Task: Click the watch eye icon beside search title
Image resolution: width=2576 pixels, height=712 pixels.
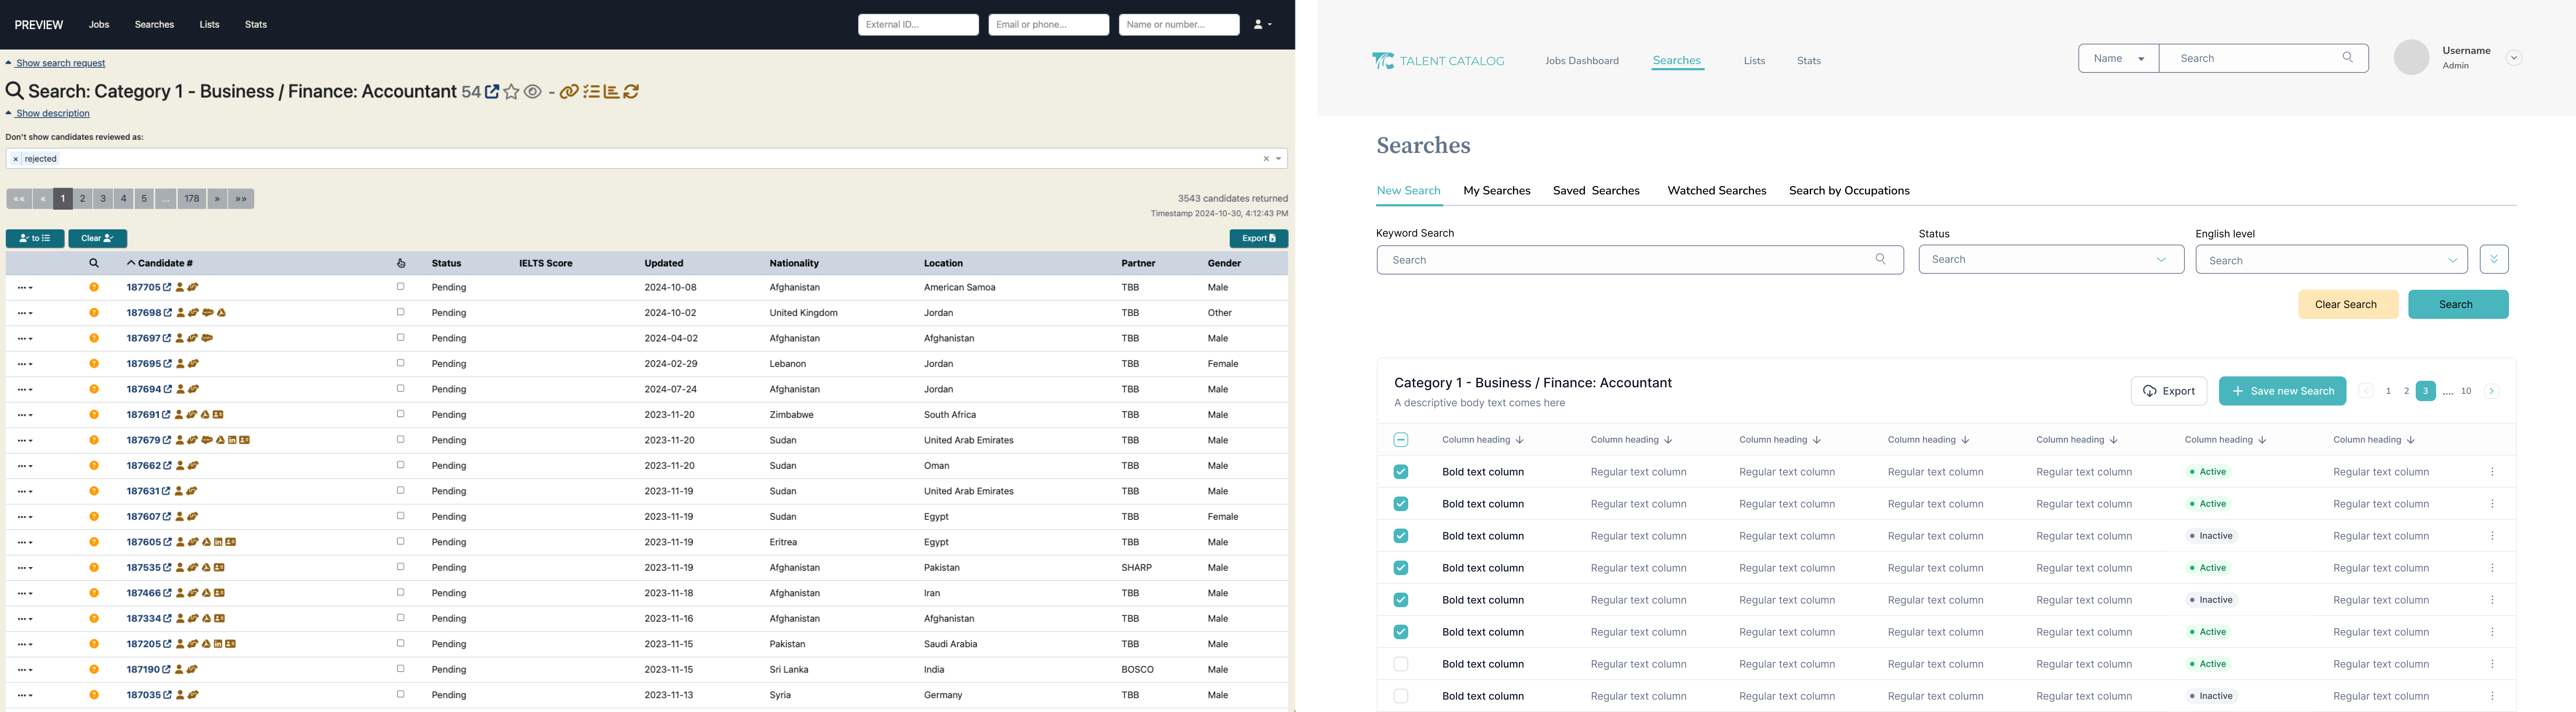Action: (x=533, y=92)
